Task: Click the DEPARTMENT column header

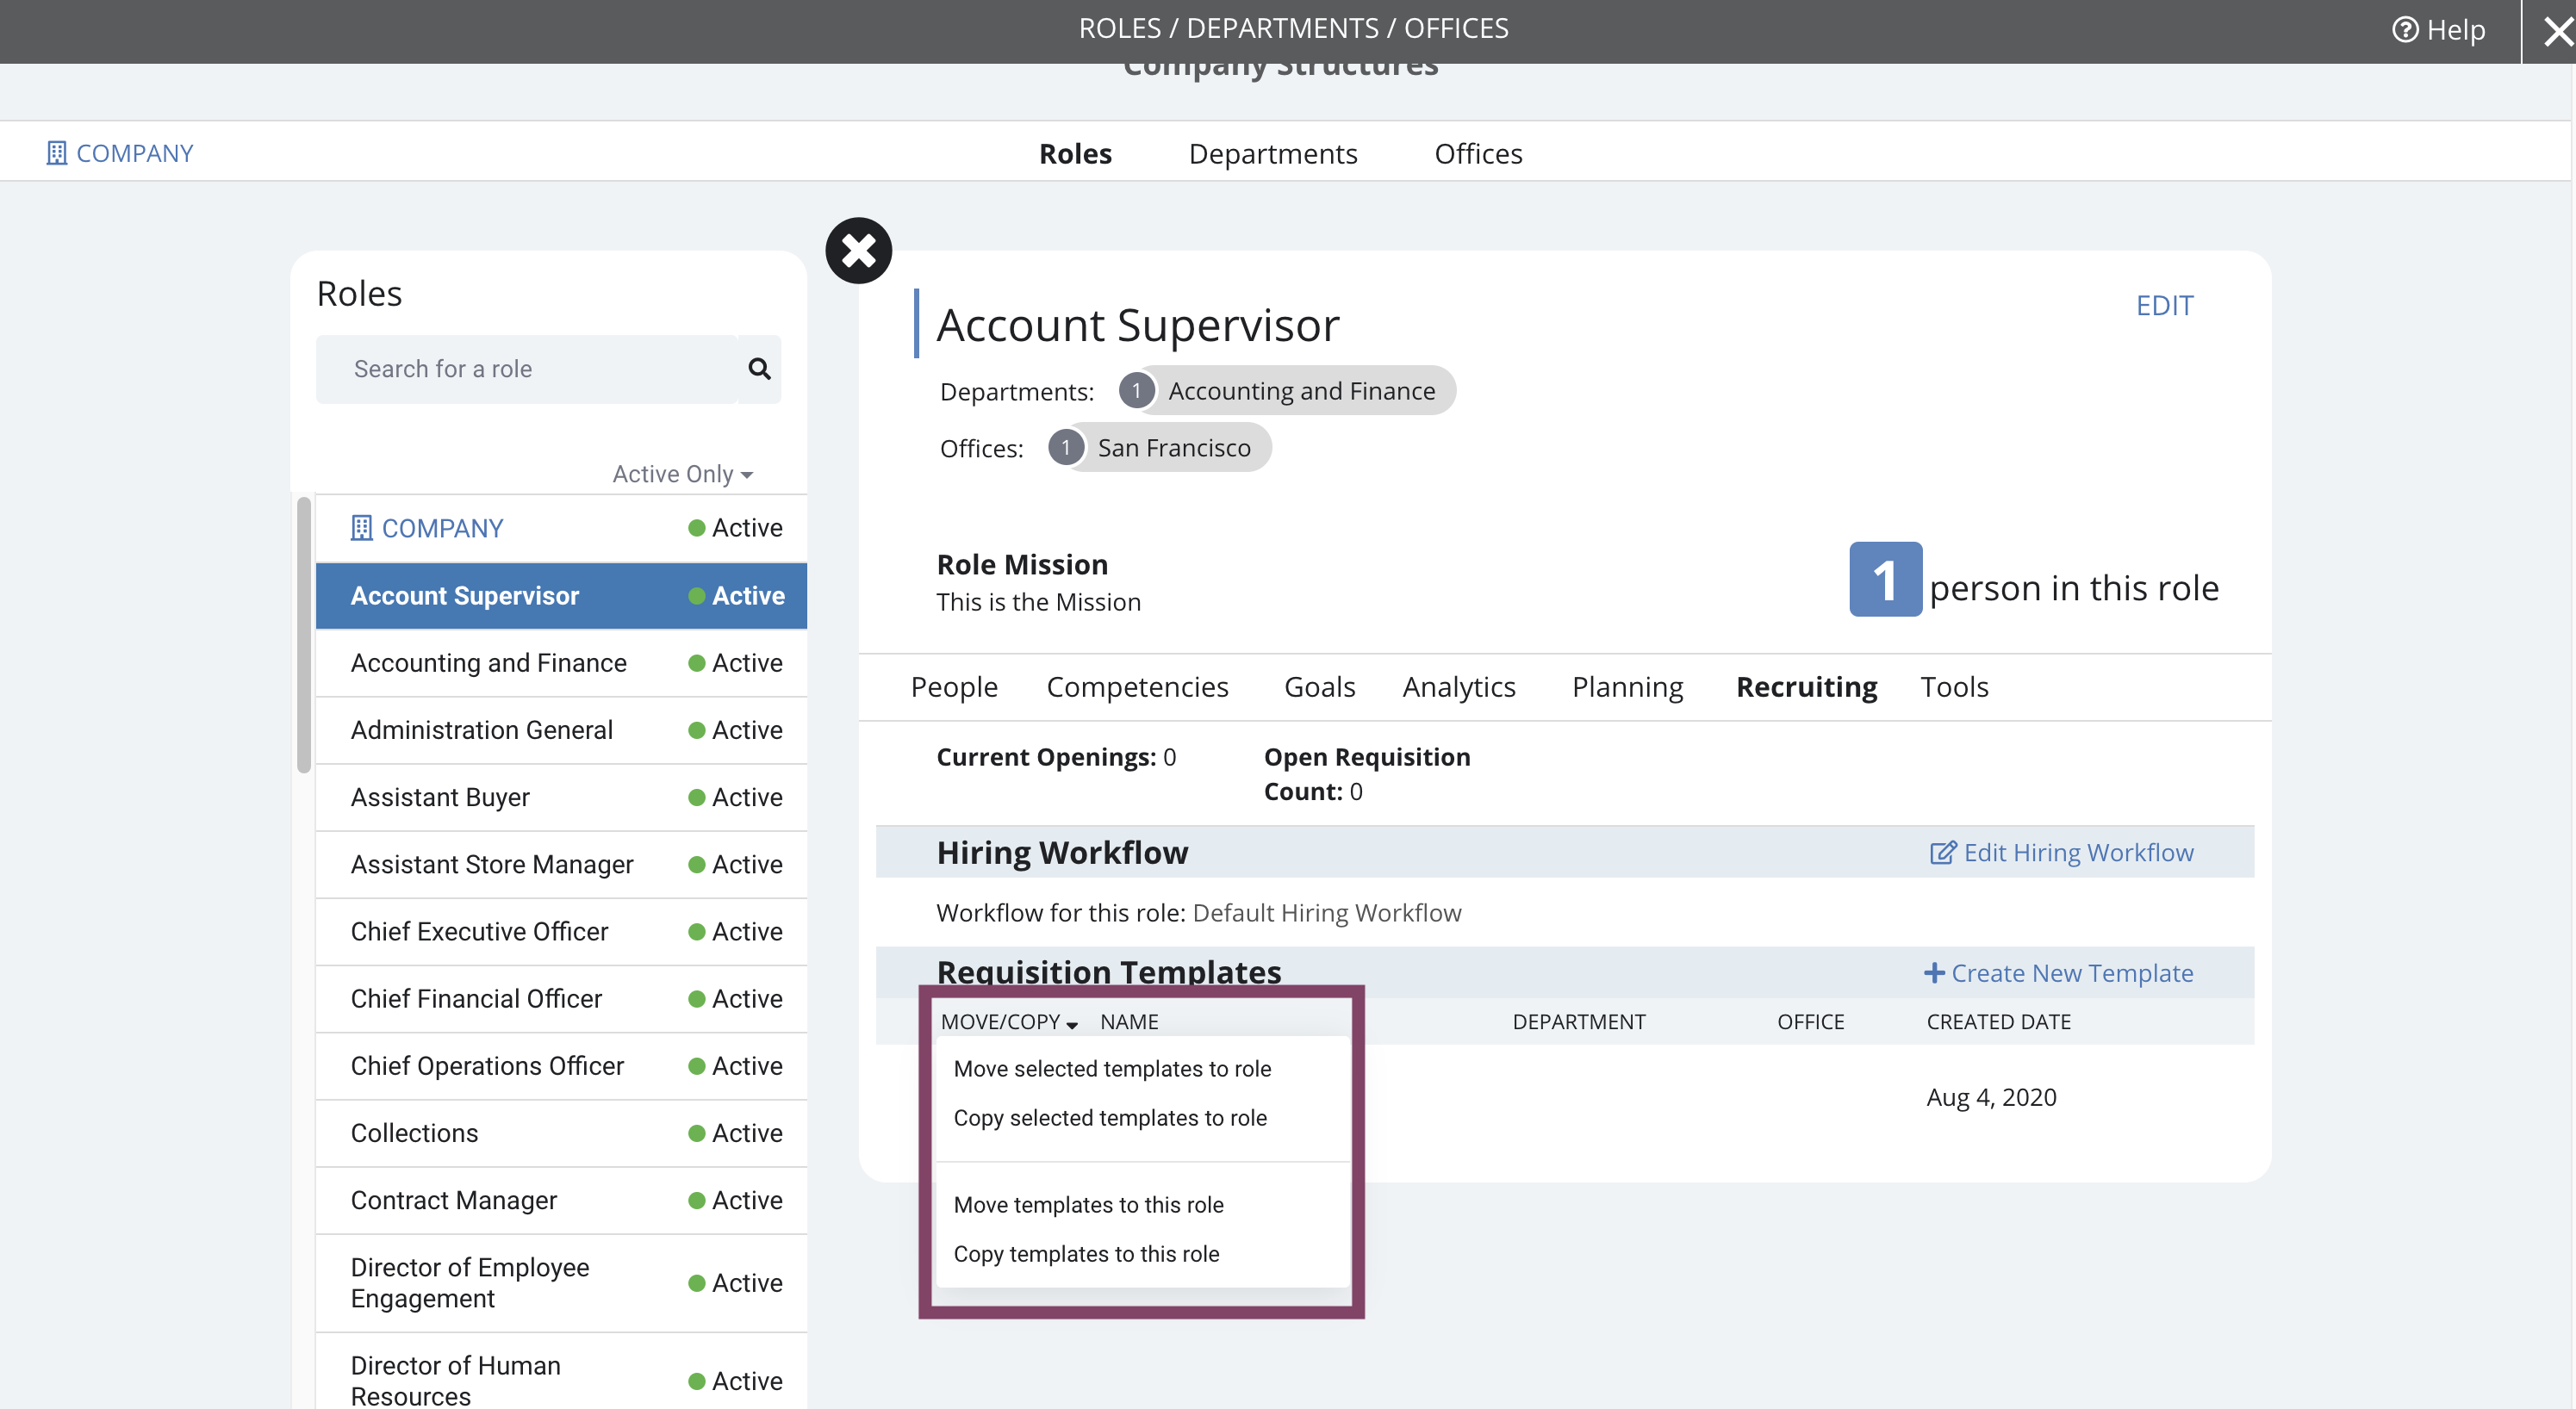Action: (x=1578, y=1022)
